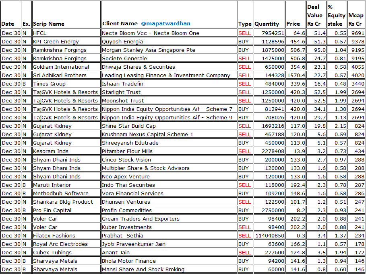Click Mansi Share And Stock Broking cell

pyautogui.click(x=169, y=269)
